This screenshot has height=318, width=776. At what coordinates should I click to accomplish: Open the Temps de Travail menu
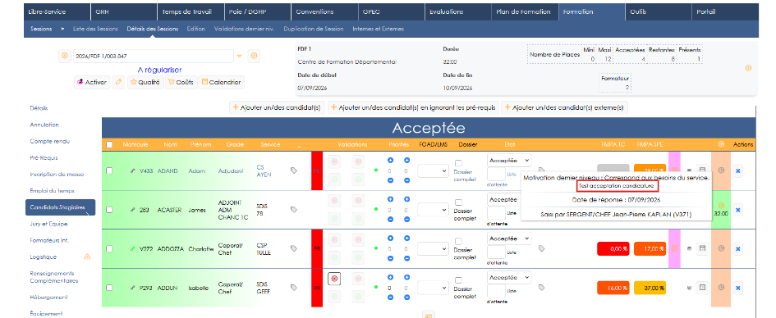(x=191, y=11)
